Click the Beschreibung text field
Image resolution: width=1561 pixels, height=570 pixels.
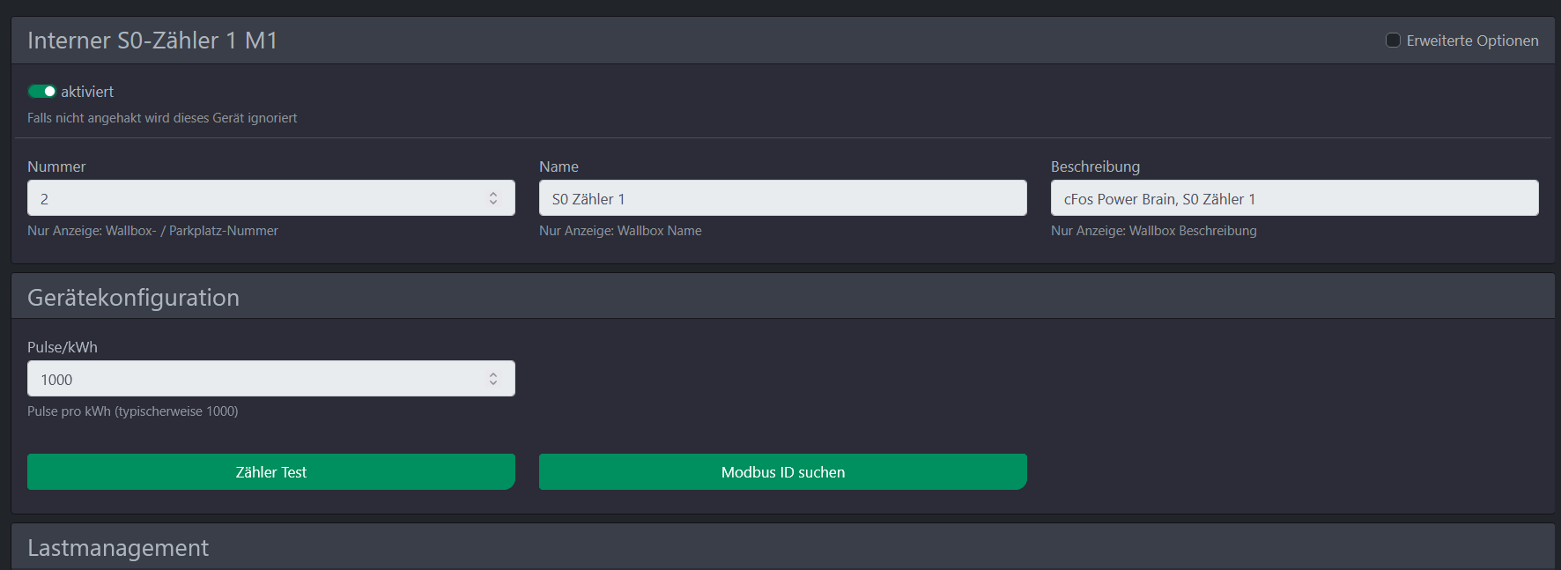pyautogui.click(x=1294, y=198)
